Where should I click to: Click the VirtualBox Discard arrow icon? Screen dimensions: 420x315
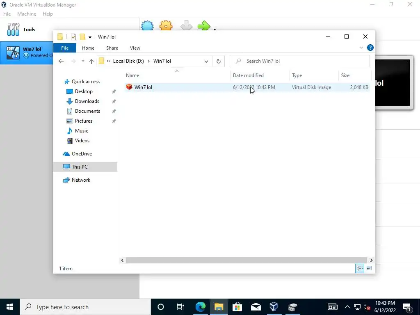186,26
